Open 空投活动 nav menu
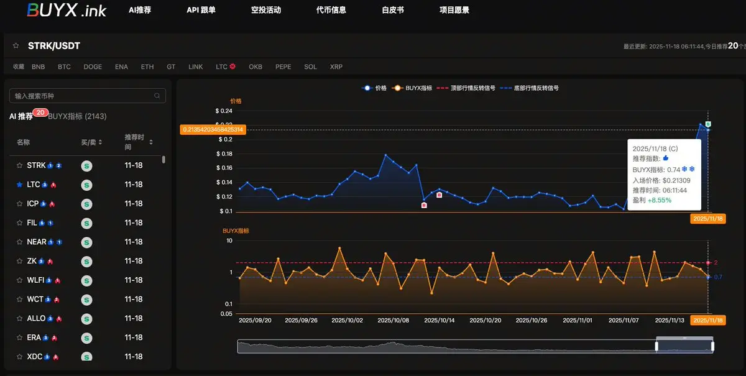This screenshot has width=746, height=376. (x=266, y=11)
